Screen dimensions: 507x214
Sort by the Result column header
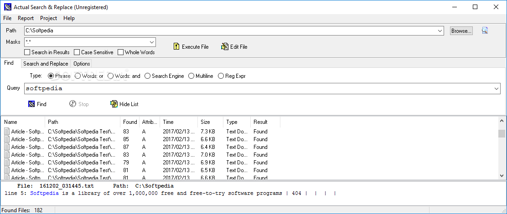click(265, 122)
